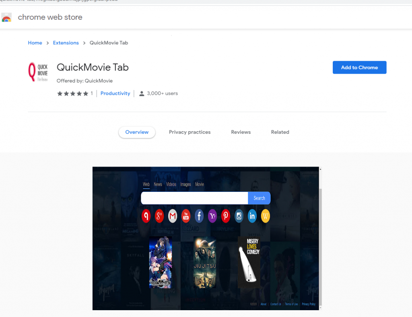Click the Contact Us footer link
Viewport: 412px width, 317px height.
tap(276, 304)
